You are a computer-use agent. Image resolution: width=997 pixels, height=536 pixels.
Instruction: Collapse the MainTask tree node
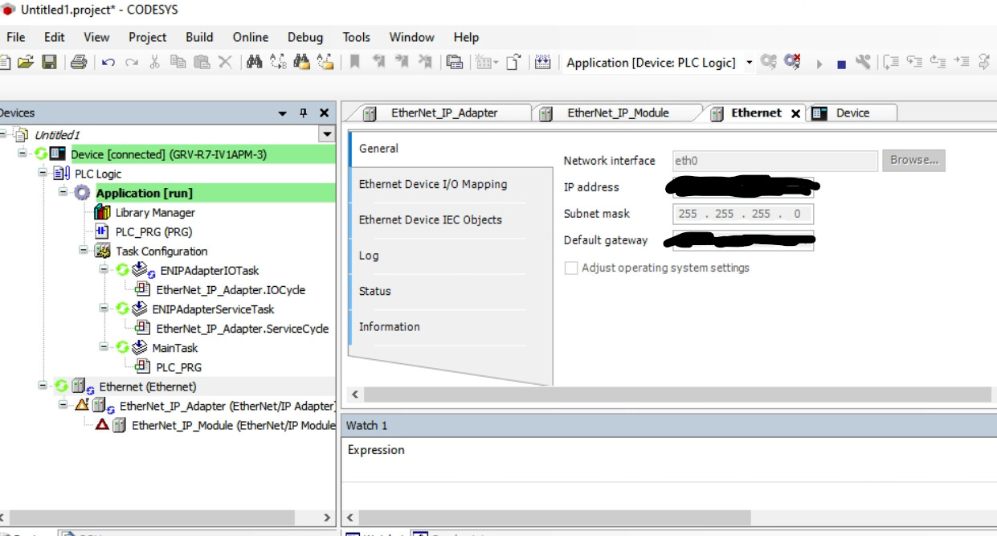(x=104, y=347)
